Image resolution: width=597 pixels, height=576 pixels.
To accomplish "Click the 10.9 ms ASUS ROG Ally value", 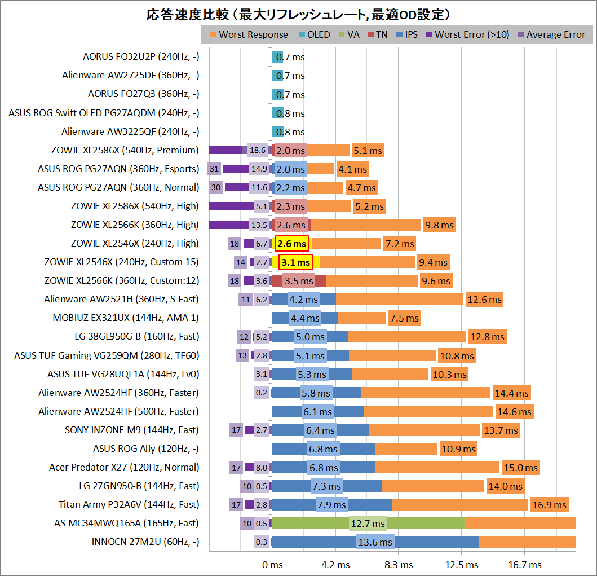I will [x=458, y=449].
